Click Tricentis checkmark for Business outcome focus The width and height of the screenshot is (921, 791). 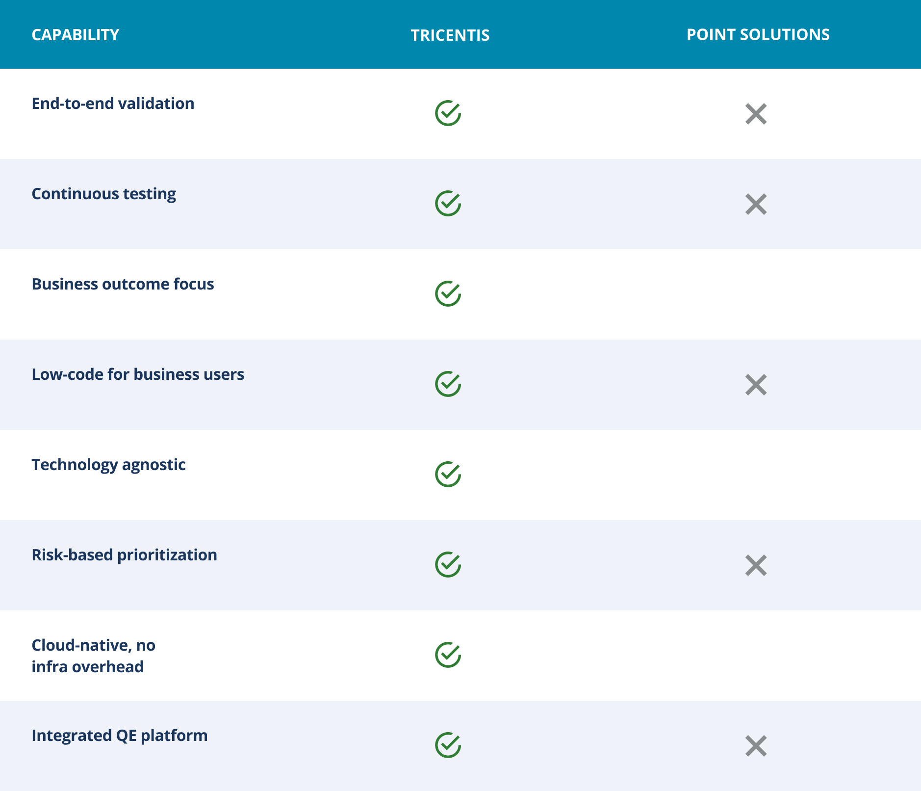pos(448,294)
